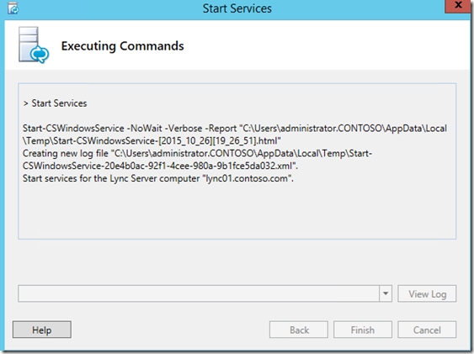Click the Start Services title bar icon
Image resolution: width=474 pixels, height=354 pixels.
13,8
